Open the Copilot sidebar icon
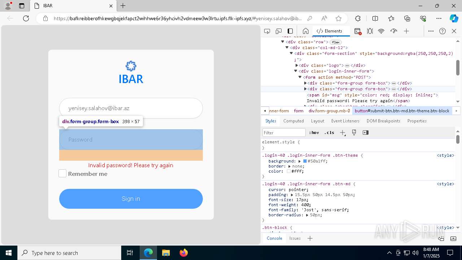Screen dimensions: 462x260 point(454,18)
